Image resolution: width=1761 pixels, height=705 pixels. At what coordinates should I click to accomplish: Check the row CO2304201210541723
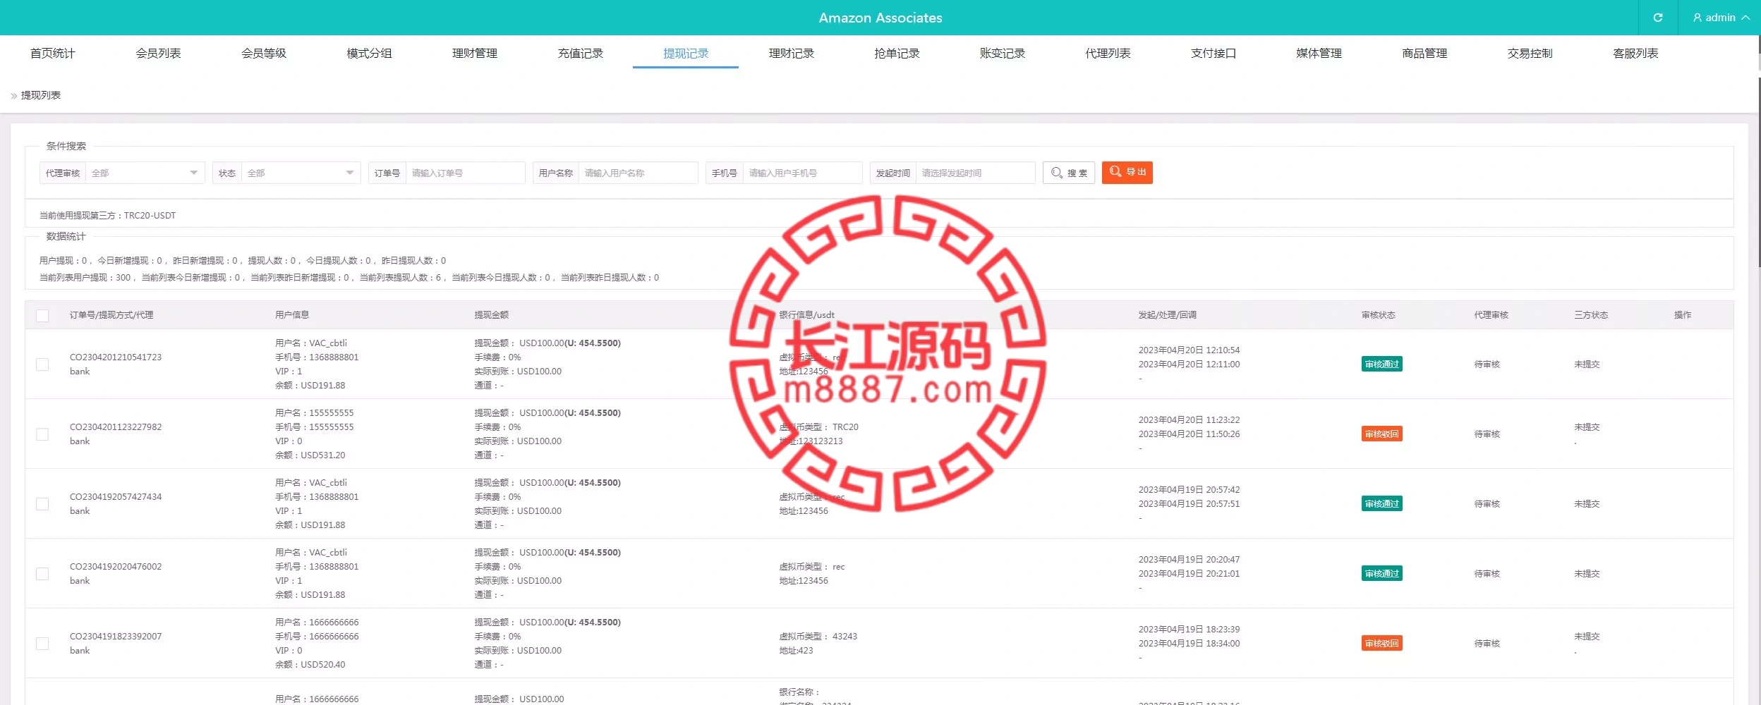tap(42, 364)
